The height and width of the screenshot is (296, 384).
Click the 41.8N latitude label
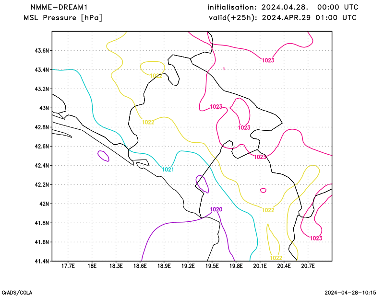(x=42, y=223)
